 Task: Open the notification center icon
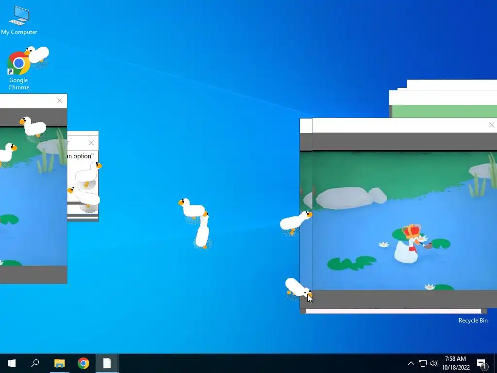coord(482,363)
